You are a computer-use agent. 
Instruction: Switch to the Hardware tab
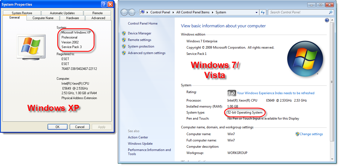click(72, 18)
